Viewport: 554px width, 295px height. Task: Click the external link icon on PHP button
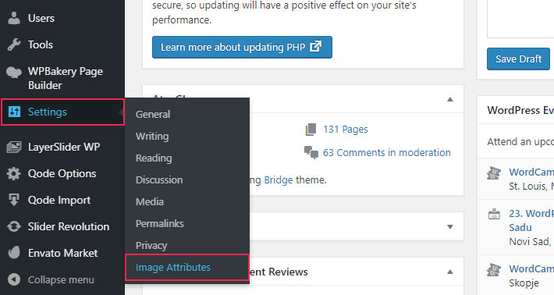pos(315,46)
